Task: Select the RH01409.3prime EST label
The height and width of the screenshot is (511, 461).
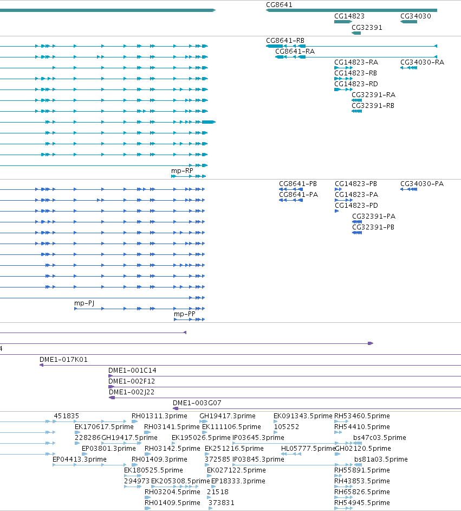Action: [x=159, y=459]
